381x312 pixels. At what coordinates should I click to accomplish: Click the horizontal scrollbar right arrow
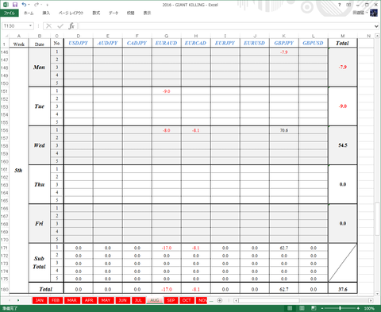[371, 300]
